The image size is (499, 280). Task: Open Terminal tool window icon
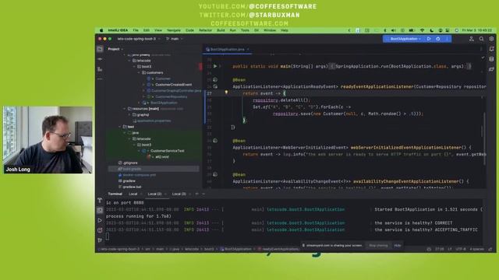pos(100,210)
